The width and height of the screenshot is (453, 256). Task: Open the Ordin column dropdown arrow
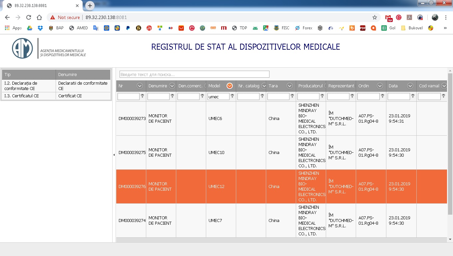pyautogui.click(x=380, y=86)
